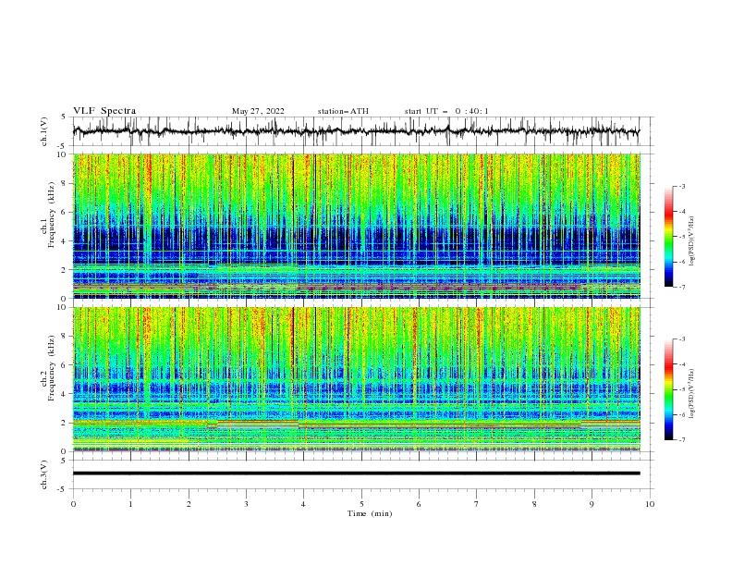The width and height of the screenshot is (732, 566).
Task: Click inside the ch.2 spectrogram panel
Action: click(357, 379)
